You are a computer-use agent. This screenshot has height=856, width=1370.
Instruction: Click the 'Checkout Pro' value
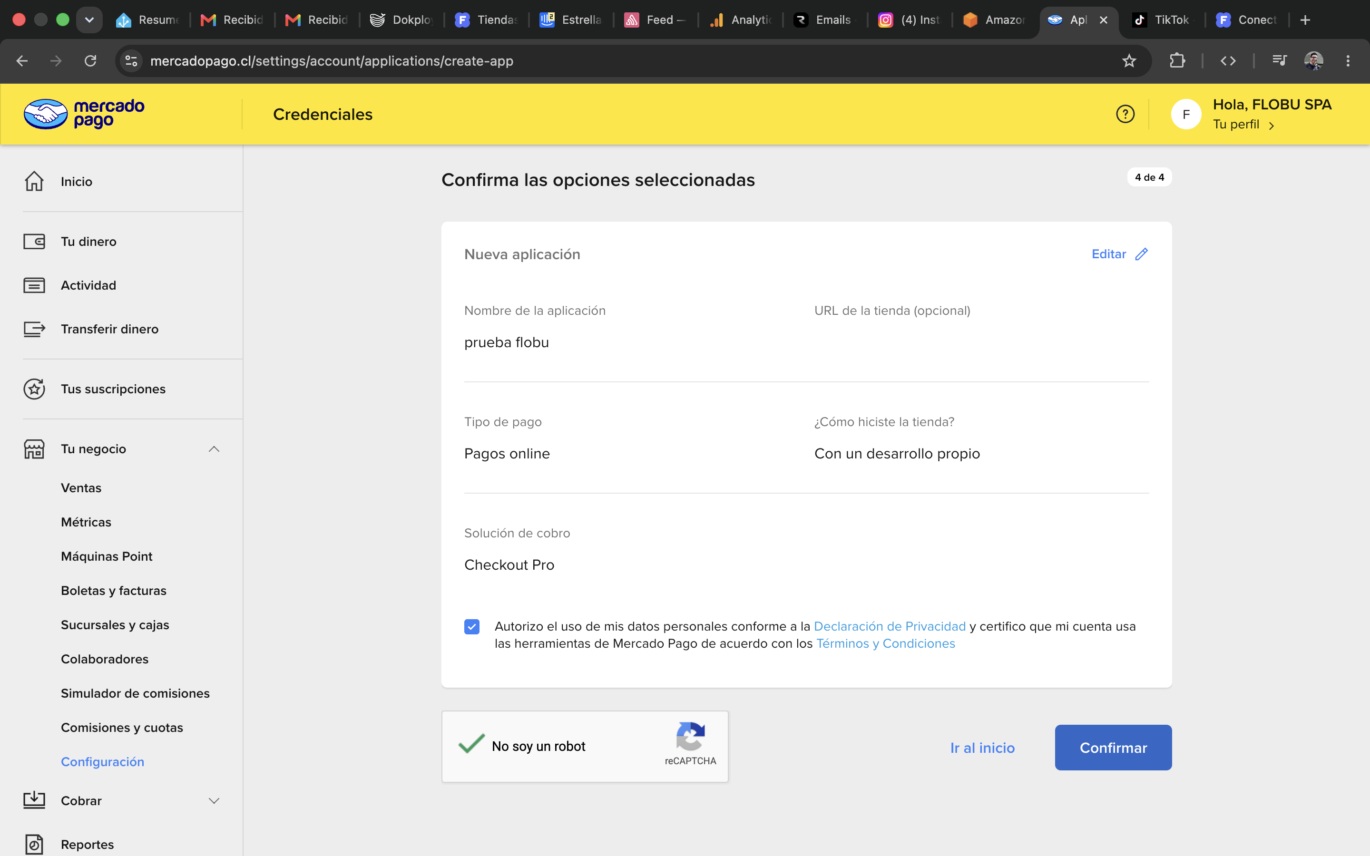[x=509, y=565]
